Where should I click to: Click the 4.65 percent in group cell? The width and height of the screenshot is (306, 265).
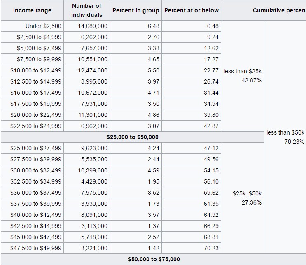pos(153,59)
